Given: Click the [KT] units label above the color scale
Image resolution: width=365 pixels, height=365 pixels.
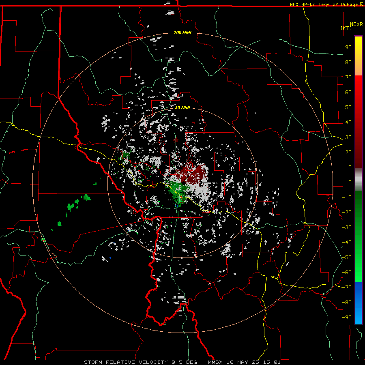Looking at the screenshot, I should 346,28.
